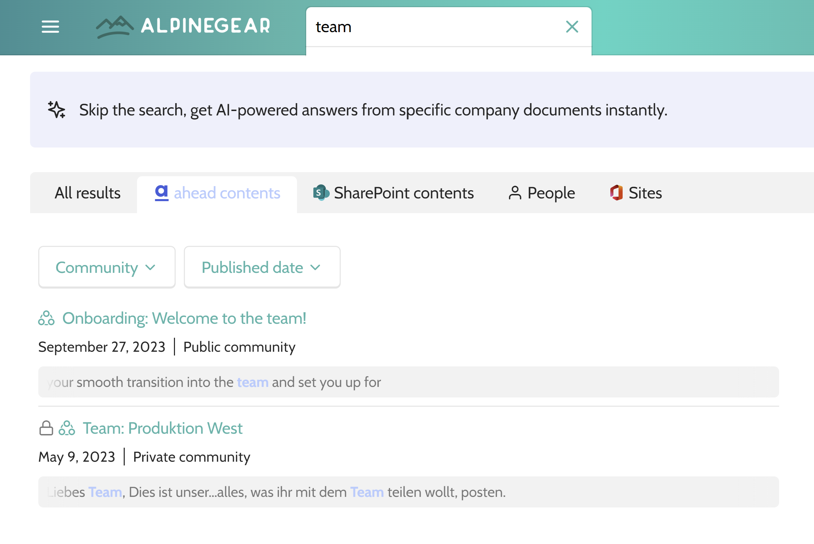Open the hamburger navigation menu

click(50, 27)
